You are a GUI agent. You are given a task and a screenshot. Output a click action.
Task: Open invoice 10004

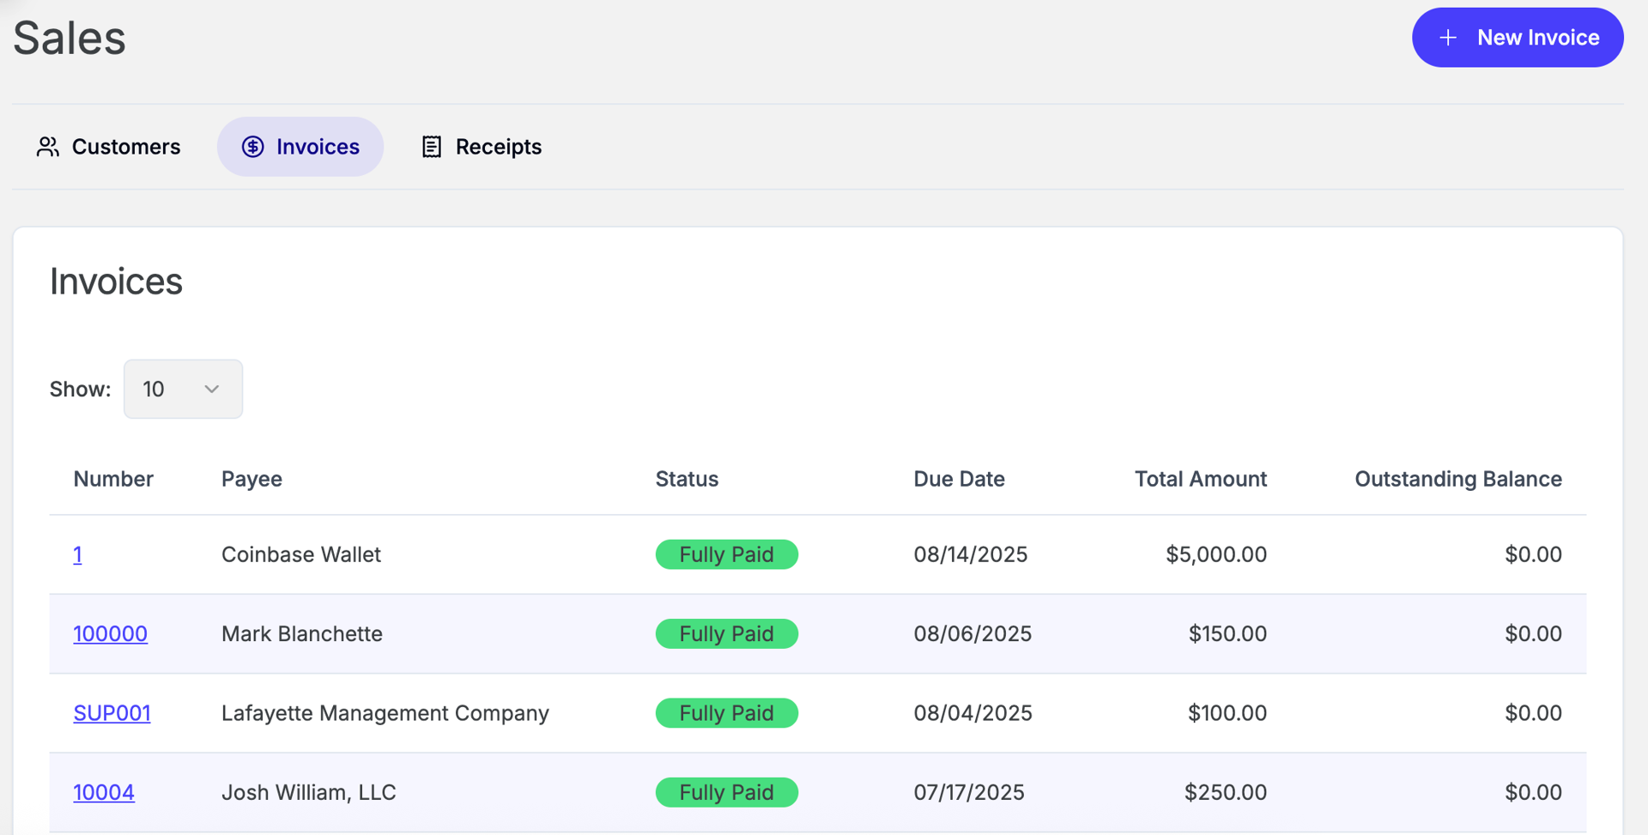point(104,792)
